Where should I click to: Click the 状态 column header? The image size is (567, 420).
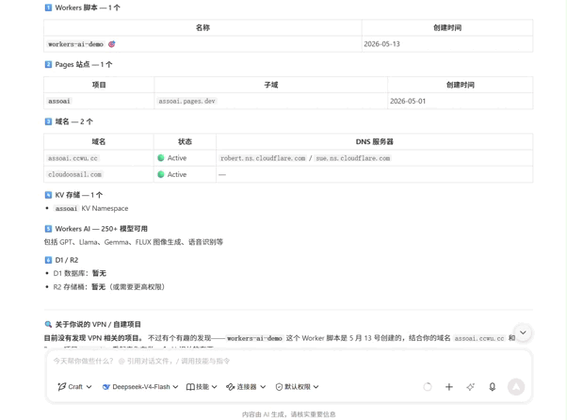[185, 141]
